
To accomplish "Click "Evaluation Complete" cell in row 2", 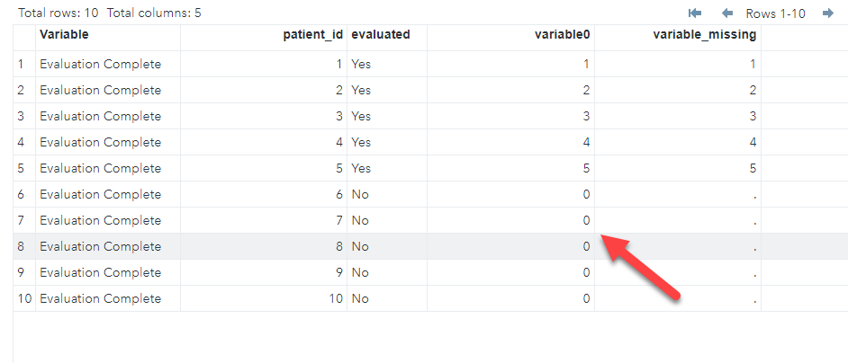I will pyautogui.click(x=100, y=90).
